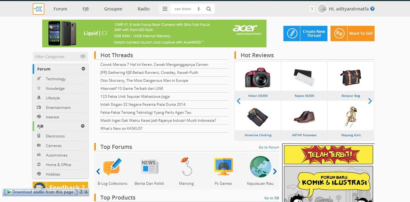
Task: Click the Knowledge lightbulb icon
Action: point(39,88)
